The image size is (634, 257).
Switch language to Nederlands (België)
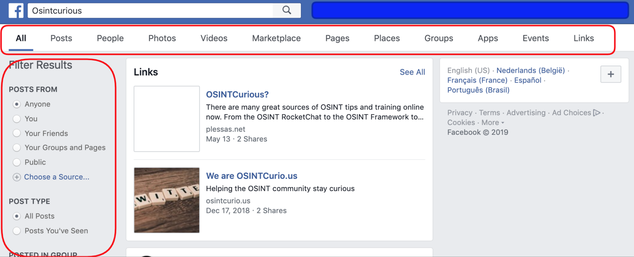click(x=531, y=70)
